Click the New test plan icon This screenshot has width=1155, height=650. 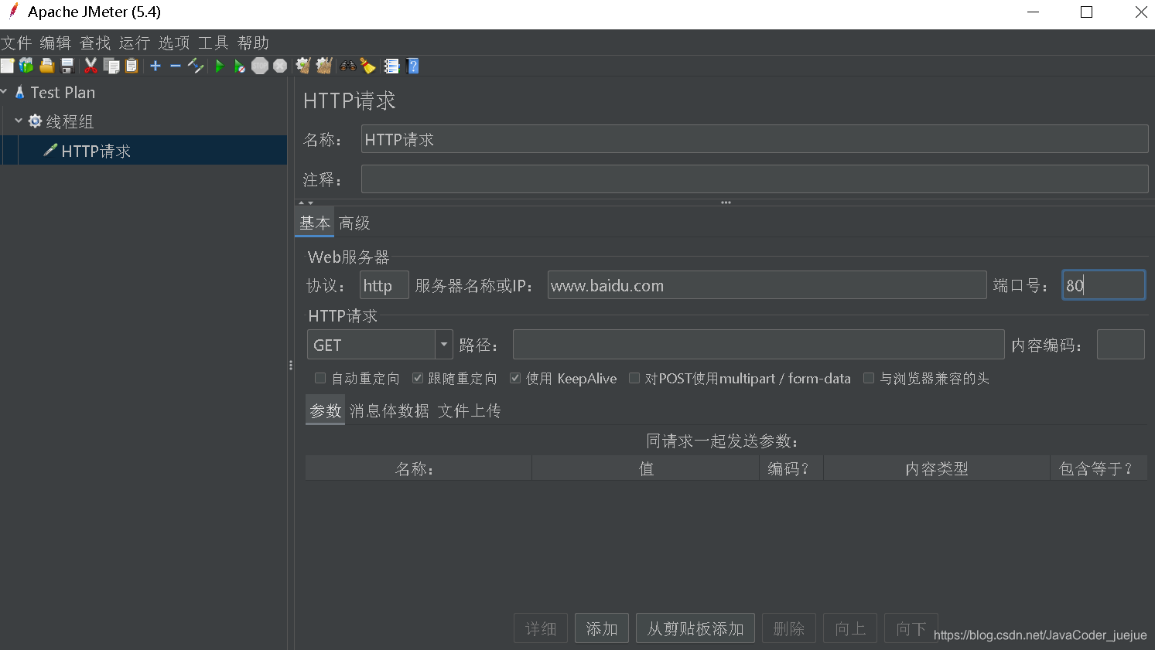point(7,66)
